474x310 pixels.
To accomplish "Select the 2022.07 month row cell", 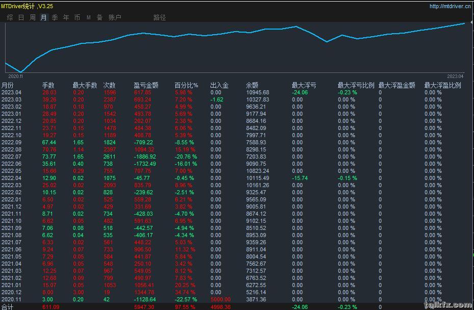I will (x=12, y=157).
